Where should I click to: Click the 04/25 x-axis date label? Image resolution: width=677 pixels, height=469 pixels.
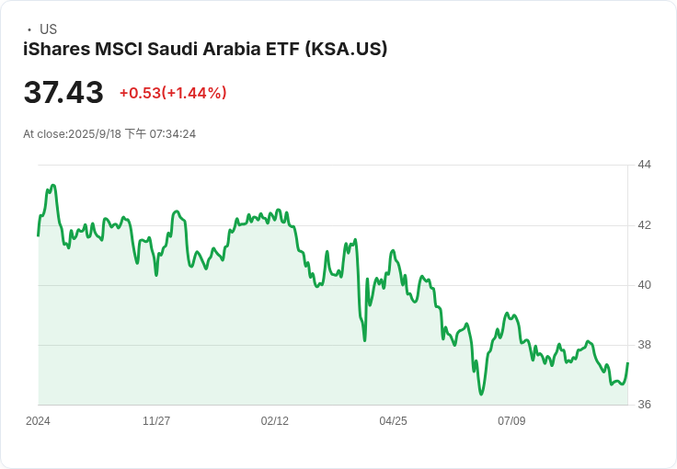pos(393,421)
